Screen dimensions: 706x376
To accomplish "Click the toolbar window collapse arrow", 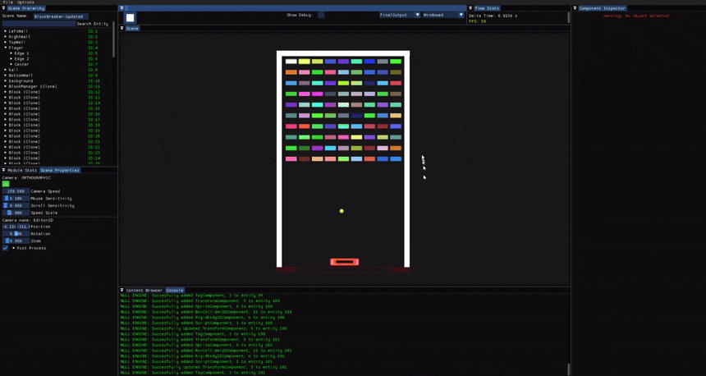I will (121, 8).
